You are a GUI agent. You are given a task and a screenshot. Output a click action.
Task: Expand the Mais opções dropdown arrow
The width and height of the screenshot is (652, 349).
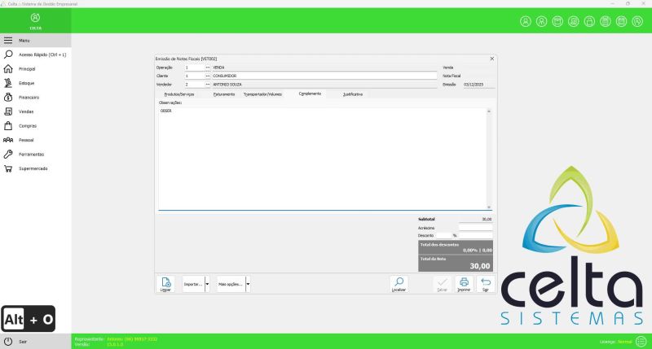[248, 284]
